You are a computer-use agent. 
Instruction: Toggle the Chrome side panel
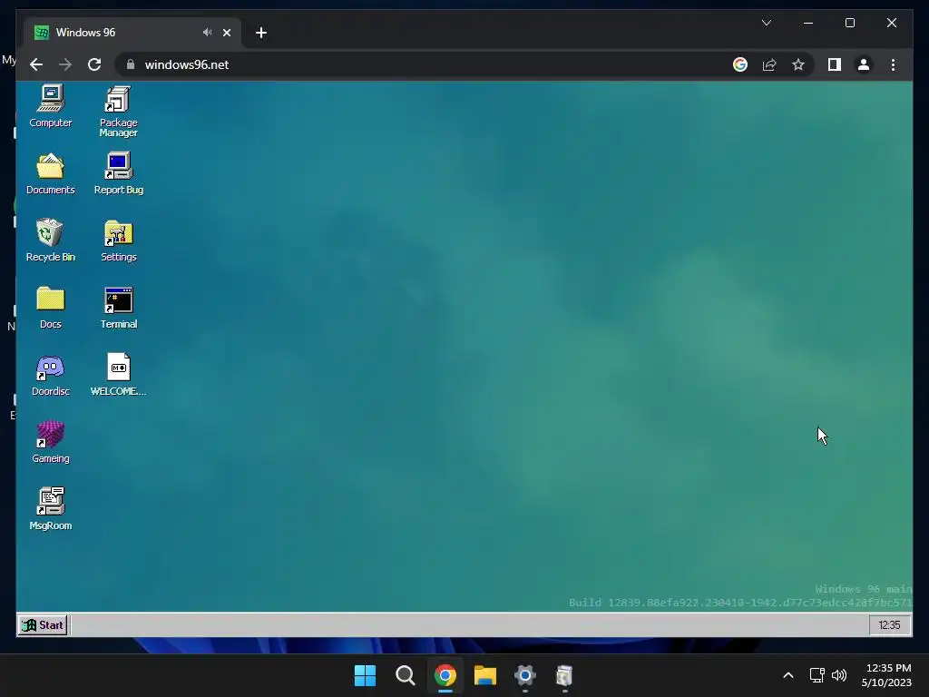click(x=835, y=64)
